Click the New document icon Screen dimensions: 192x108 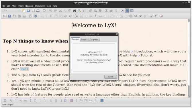click(x=23, y=11)
